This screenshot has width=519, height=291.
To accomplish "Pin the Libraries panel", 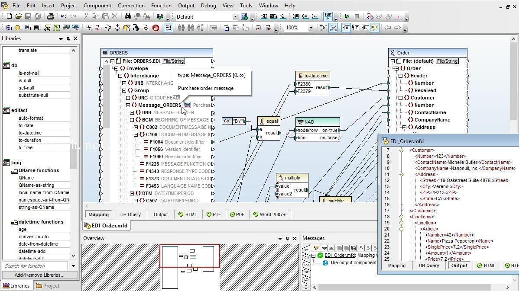I will point(68,38).
